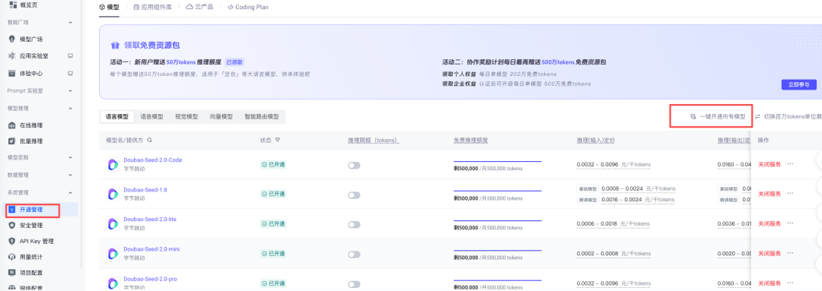Click the free quota bar for Doubao-Seed-1.8
The height and width of the screenshot is (291, 822).
[x=497, y=191]
